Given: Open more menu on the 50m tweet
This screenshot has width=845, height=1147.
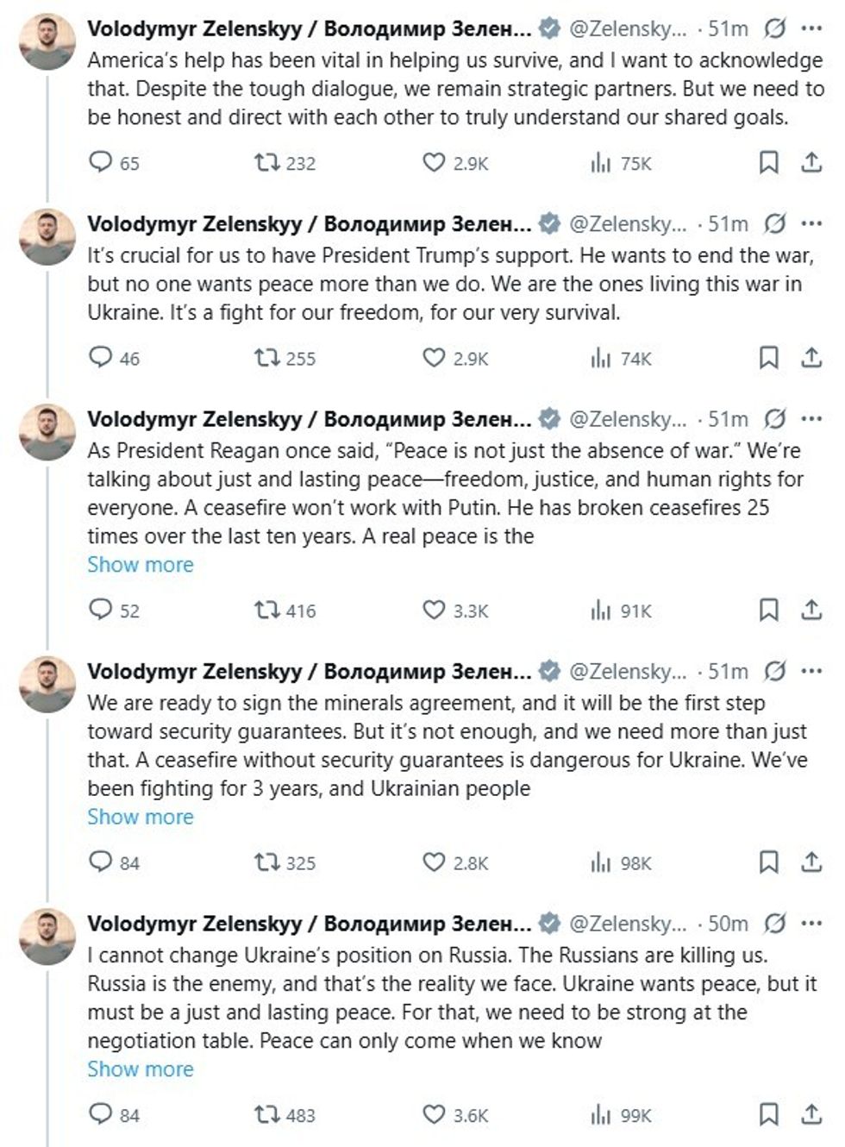Looking at the screenshot, I should coord(811,923).
